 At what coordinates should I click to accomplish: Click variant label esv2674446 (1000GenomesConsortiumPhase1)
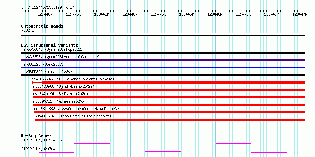74,79
